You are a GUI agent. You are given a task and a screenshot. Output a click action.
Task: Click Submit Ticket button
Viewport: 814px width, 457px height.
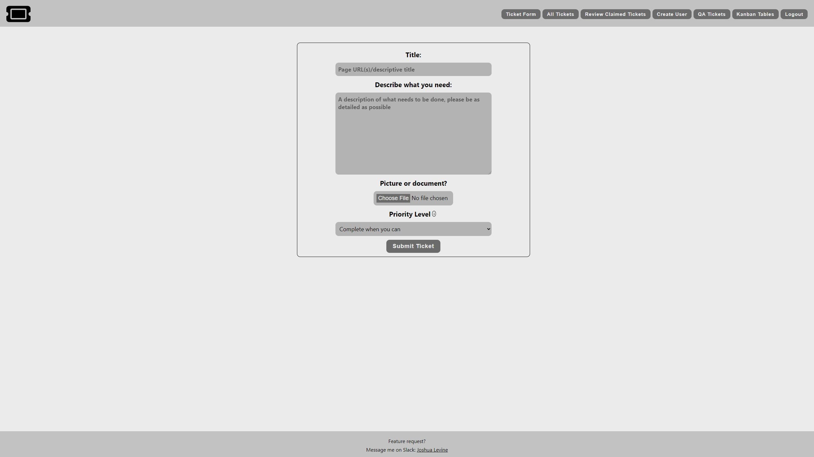point(413,246)
